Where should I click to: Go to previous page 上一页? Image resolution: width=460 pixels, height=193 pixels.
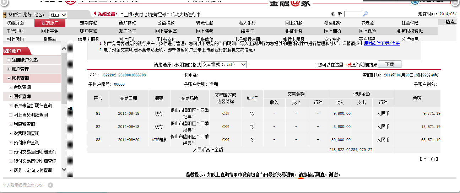point(428,159)
